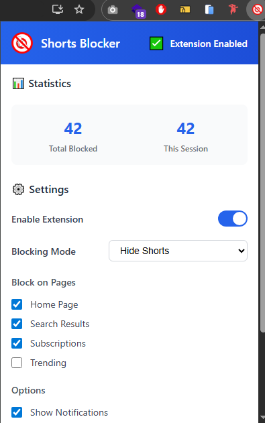This screenshot has height=423, width=265.
Task: Disable blocking on Subscriptions page
Action: (17, 343)
